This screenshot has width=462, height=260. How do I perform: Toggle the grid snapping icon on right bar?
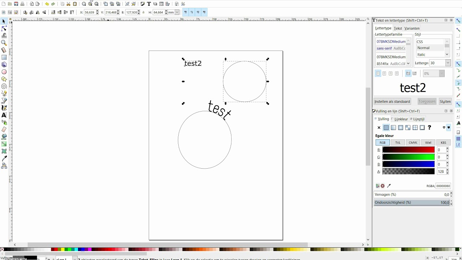tap(459, 139)
